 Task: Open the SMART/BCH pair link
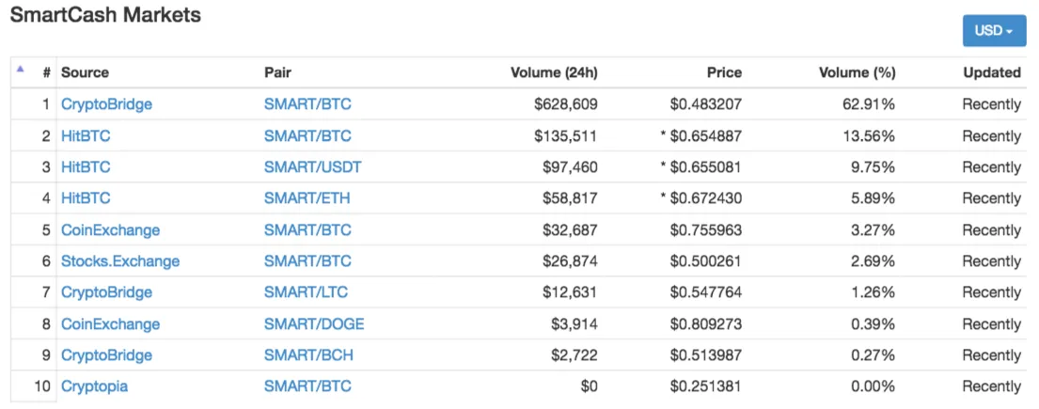(x=308, y=355)
